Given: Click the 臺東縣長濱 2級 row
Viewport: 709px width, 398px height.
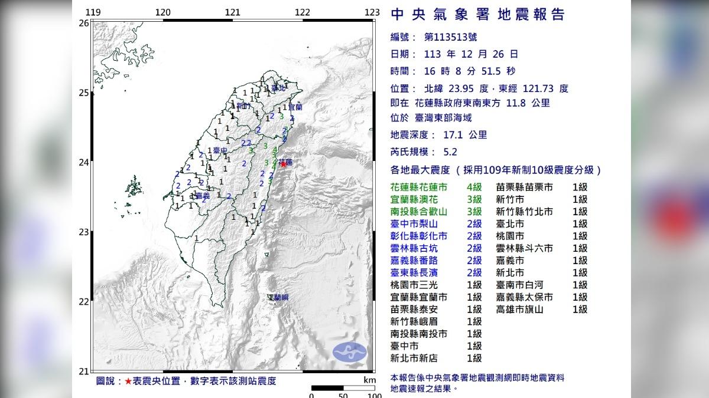Looking at the screenshot, I should point(436,272).
